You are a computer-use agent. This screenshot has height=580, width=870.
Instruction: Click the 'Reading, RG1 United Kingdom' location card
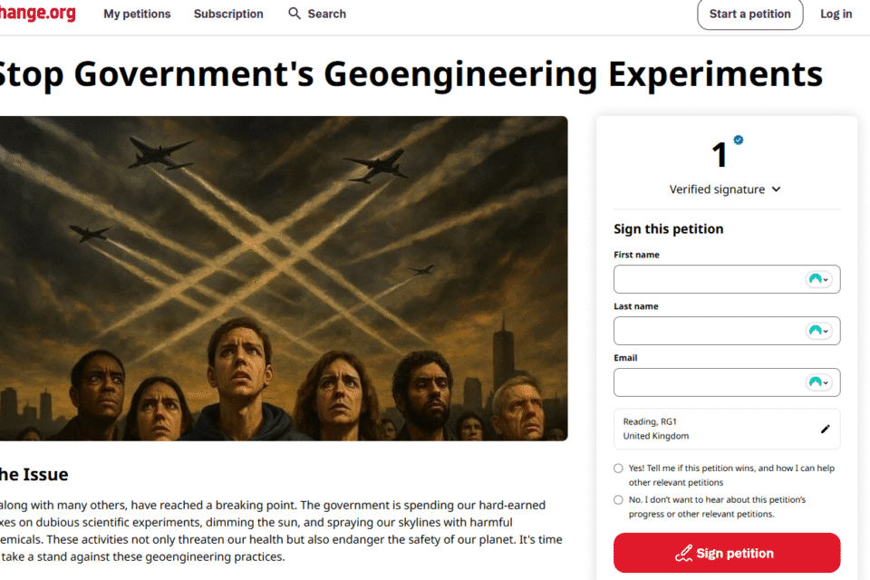(x=707, y=428)
